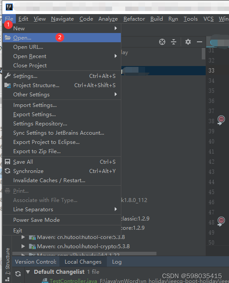Expand the New submenu arrow

116,28
